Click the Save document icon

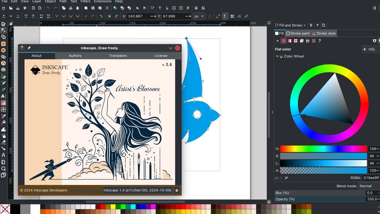pos(18,8)
